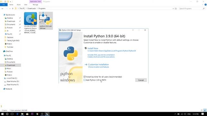Open the Manage ribbon tab

tap(35, 5)
